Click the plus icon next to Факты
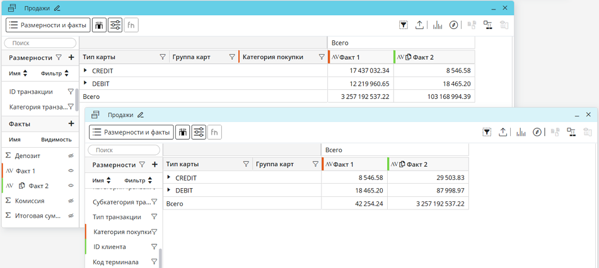The width and height of the screenshot is (599, 268). click(71, 124)
